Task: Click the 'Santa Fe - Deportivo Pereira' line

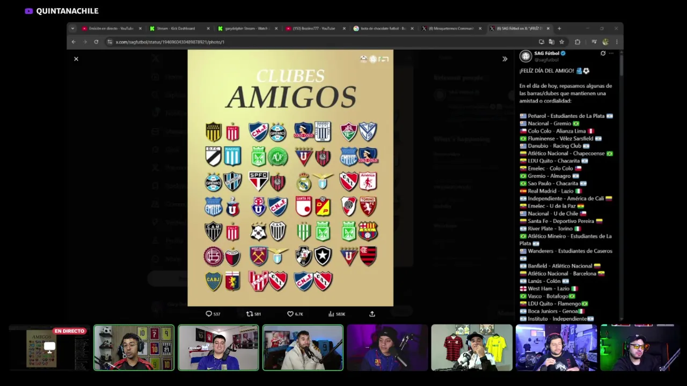Action: (x=561, y=221)
